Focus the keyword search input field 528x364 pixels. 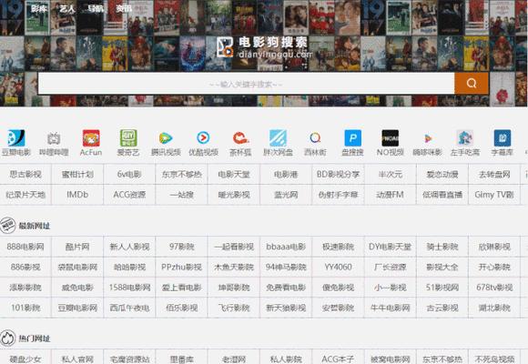(246, 83)
